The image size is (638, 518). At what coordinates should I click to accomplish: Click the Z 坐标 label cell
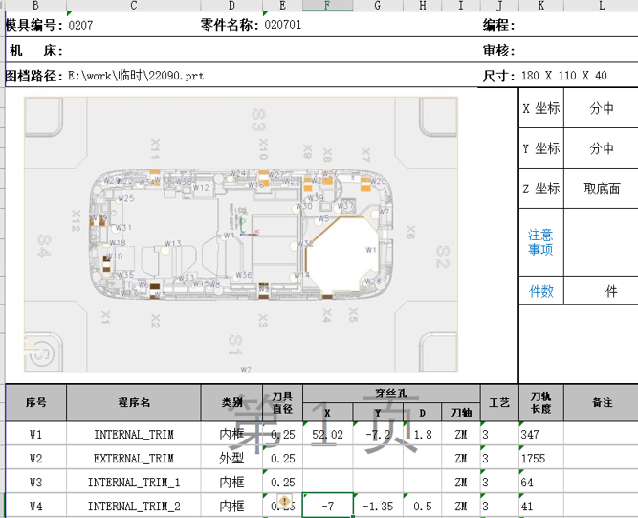click(x=541, y=189)
